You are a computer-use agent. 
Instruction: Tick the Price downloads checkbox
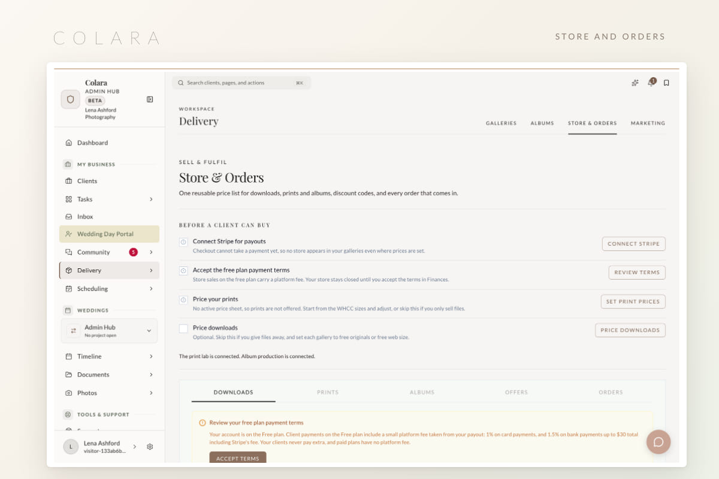coord(183,328)
